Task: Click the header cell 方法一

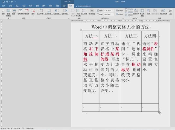Action: pyautogui.click(x=91, y=36)
